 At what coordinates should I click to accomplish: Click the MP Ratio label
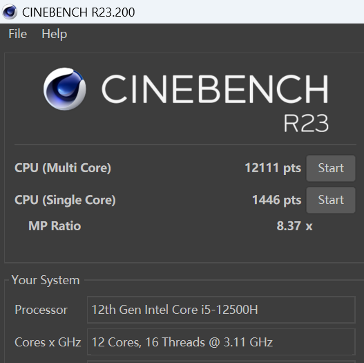[55, 226]
